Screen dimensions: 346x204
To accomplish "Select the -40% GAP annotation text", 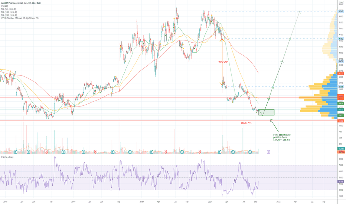I will 223,62.
